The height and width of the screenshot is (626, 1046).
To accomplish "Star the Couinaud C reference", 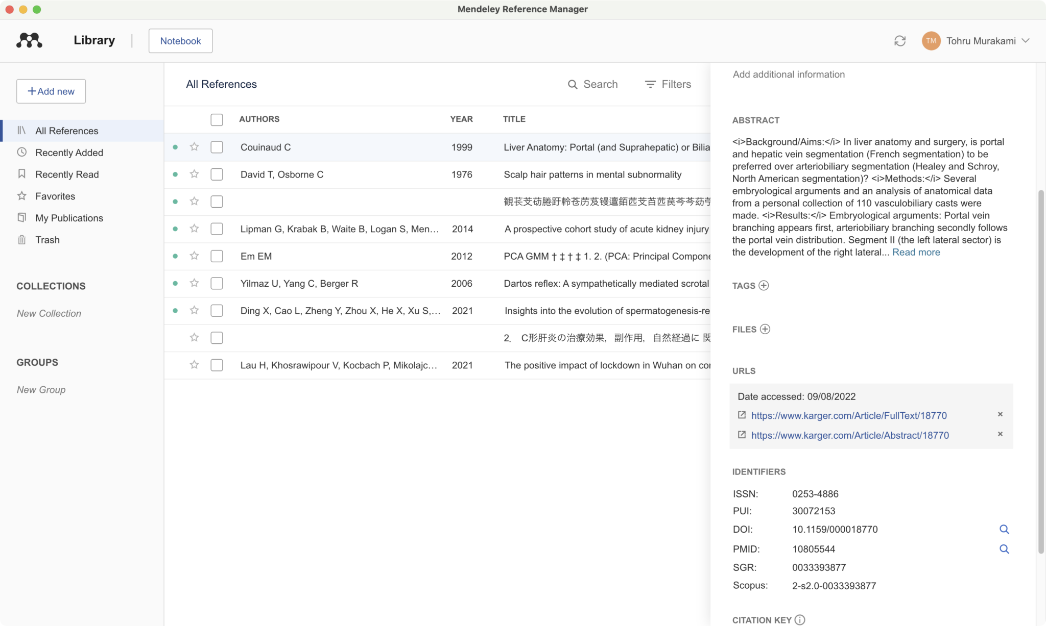I will (194, 147).
